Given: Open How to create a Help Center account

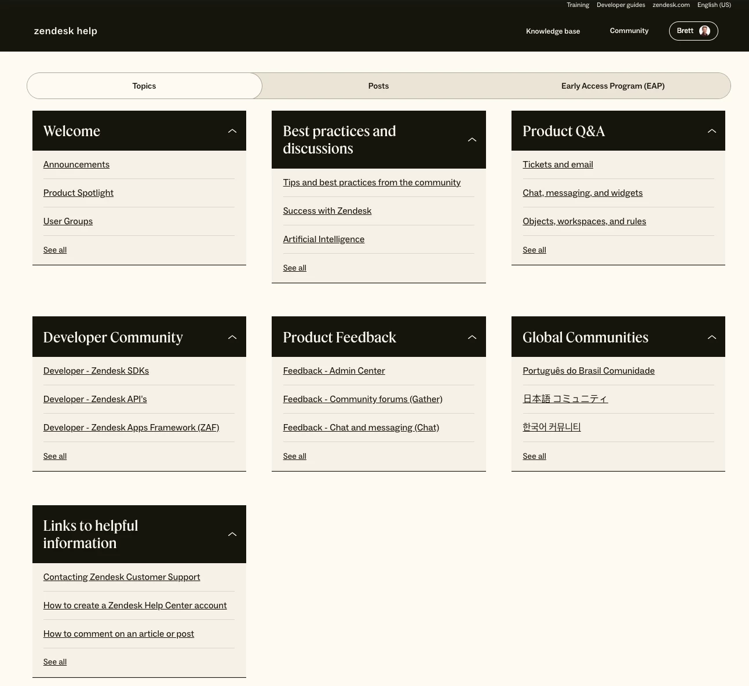Looking at the screenshot, I should [x=135, y=605].
